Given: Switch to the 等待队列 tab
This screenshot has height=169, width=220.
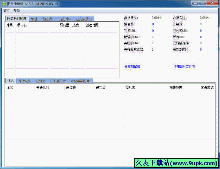Looking at the screenshot, I should click(25, 81).
